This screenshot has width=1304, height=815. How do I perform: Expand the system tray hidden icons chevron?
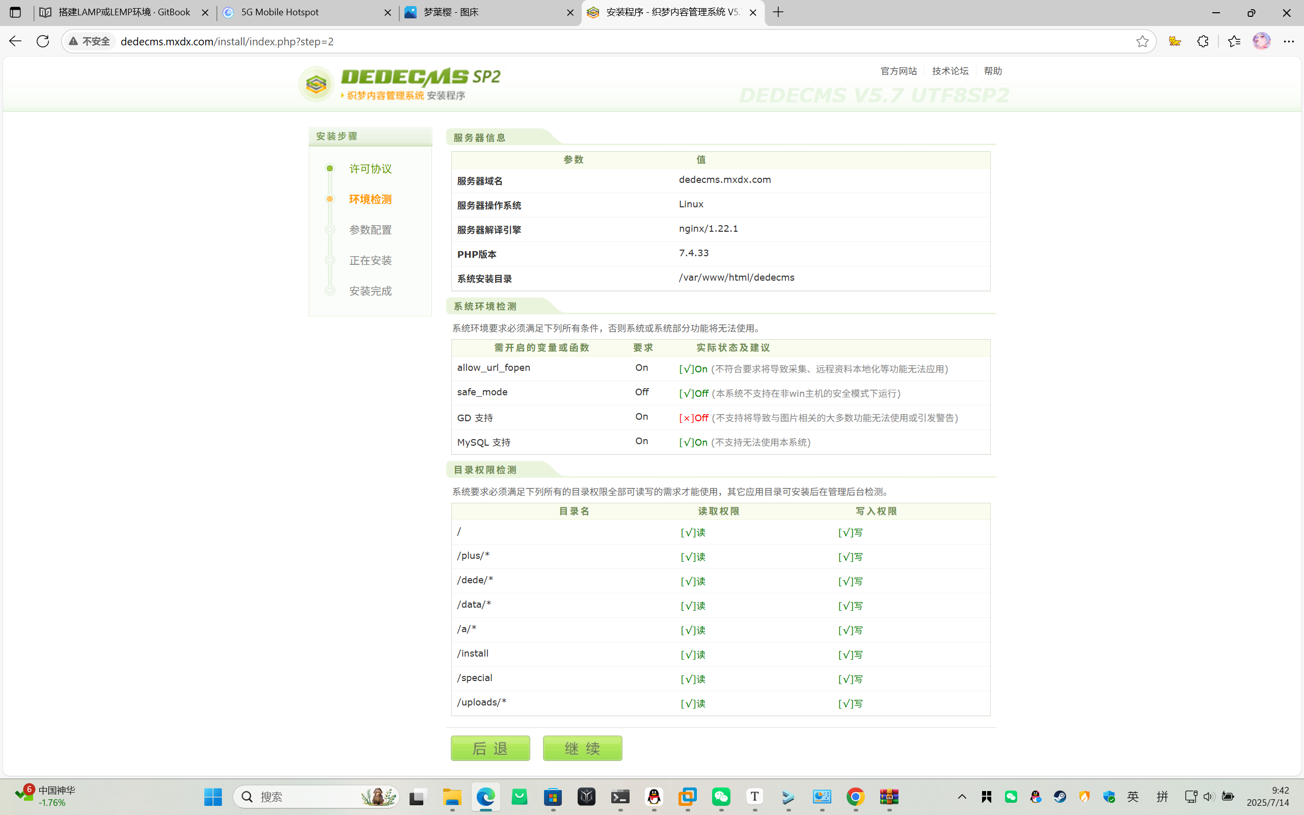tap(962, 797)
